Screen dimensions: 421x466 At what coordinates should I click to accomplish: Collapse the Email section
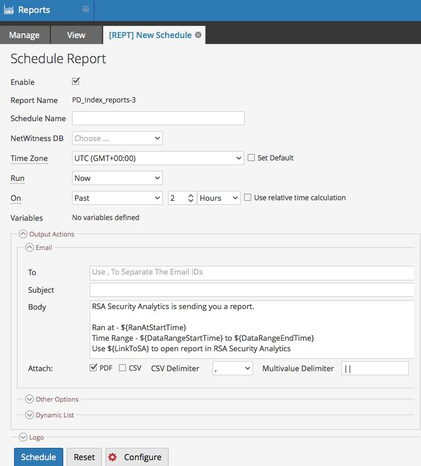(29, 248)
